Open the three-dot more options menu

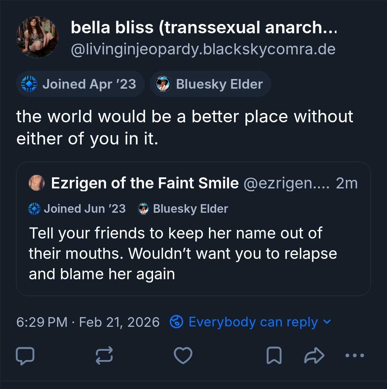pyautogui.click(x=355, y=356)
